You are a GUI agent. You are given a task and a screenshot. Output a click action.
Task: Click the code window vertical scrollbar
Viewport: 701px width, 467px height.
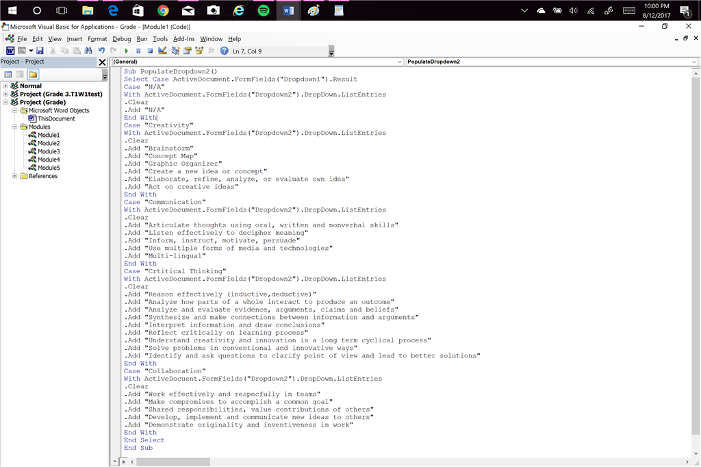point(696,255)
